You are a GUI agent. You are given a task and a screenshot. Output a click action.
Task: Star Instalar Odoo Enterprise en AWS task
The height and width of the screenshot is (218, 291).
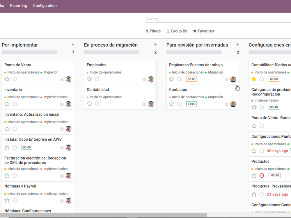pos(7,147)
